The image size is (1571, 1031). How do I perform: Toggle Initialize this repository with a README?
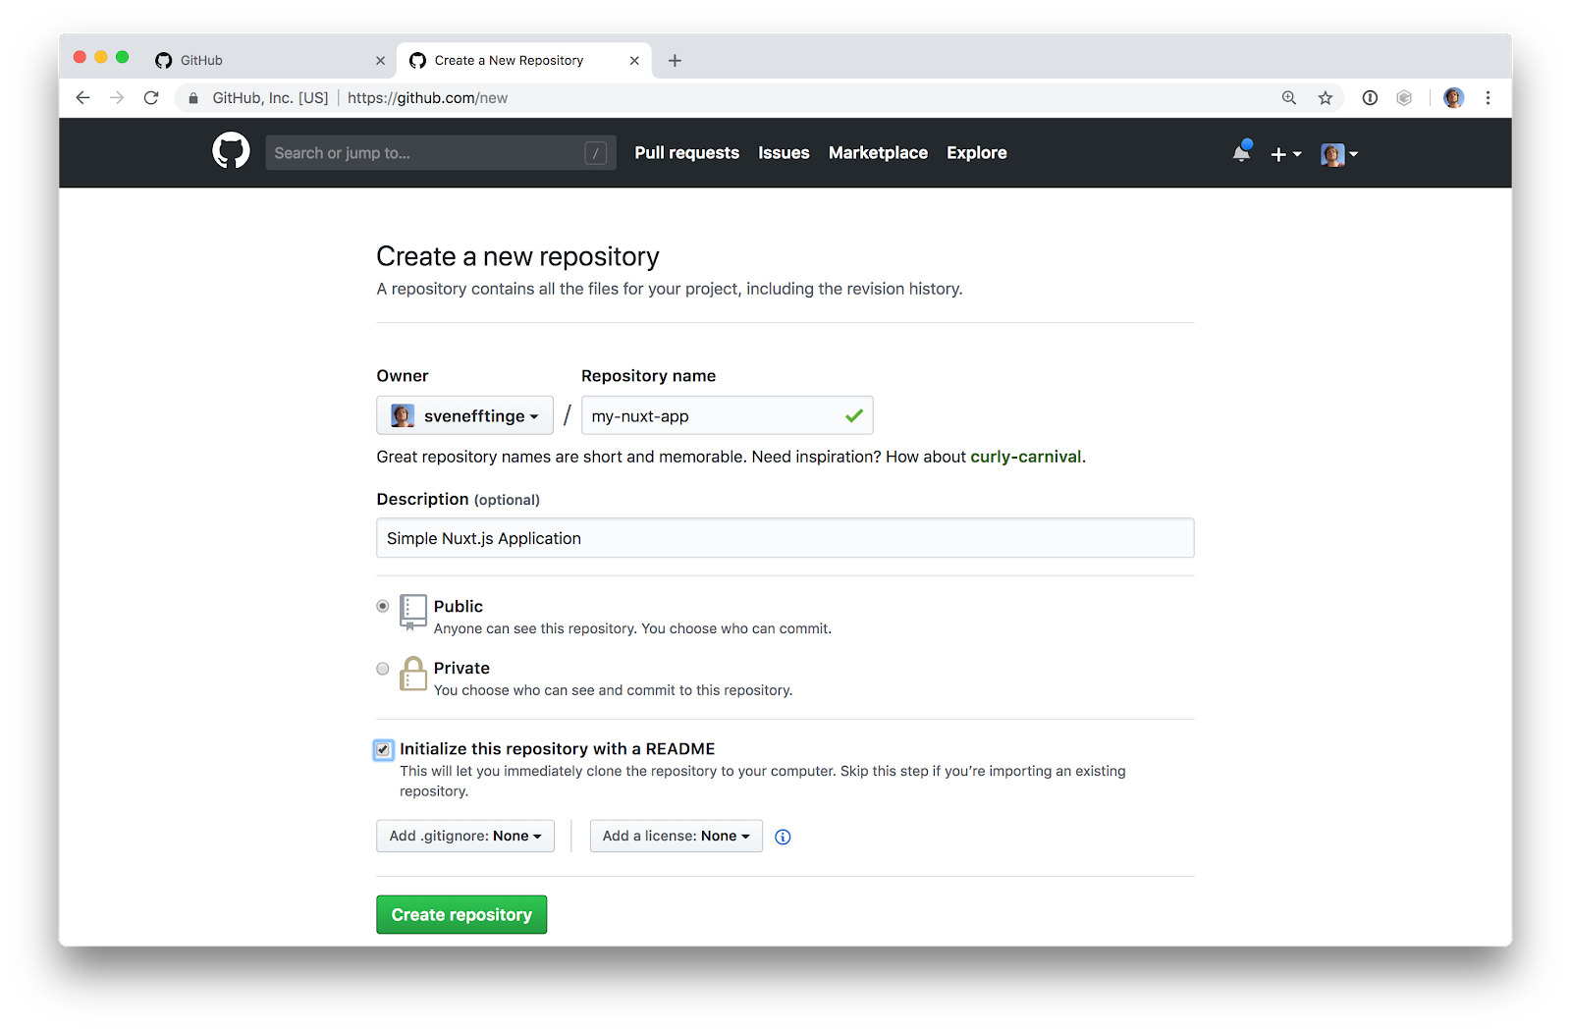(x=384, y=750)
